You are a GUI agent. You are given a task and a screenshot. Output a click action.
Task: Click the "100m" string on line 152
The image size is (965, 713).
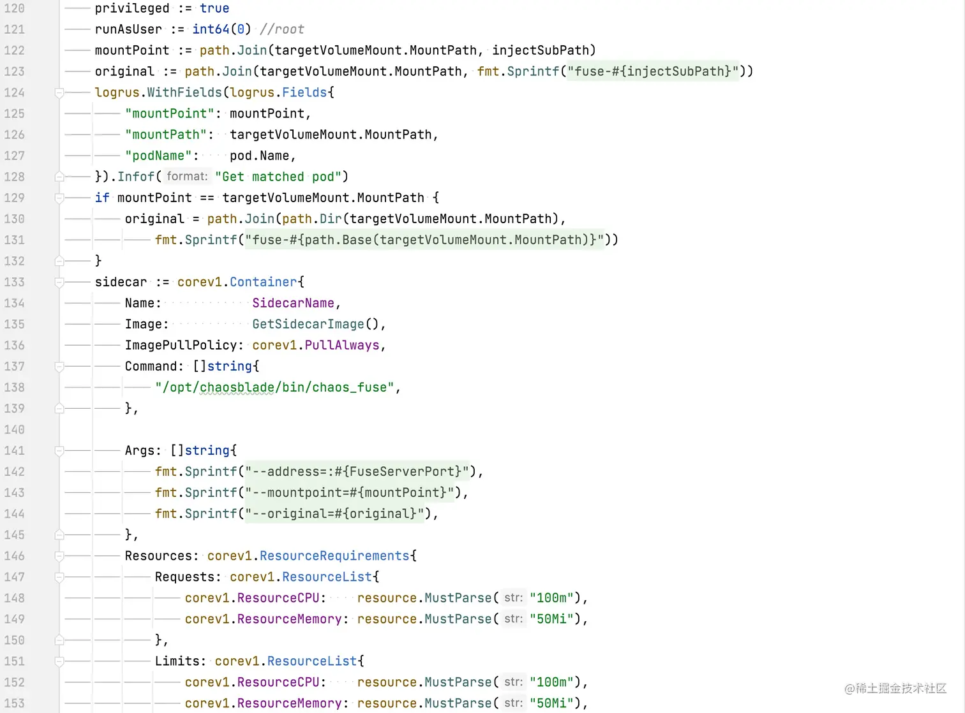[551, 682]
